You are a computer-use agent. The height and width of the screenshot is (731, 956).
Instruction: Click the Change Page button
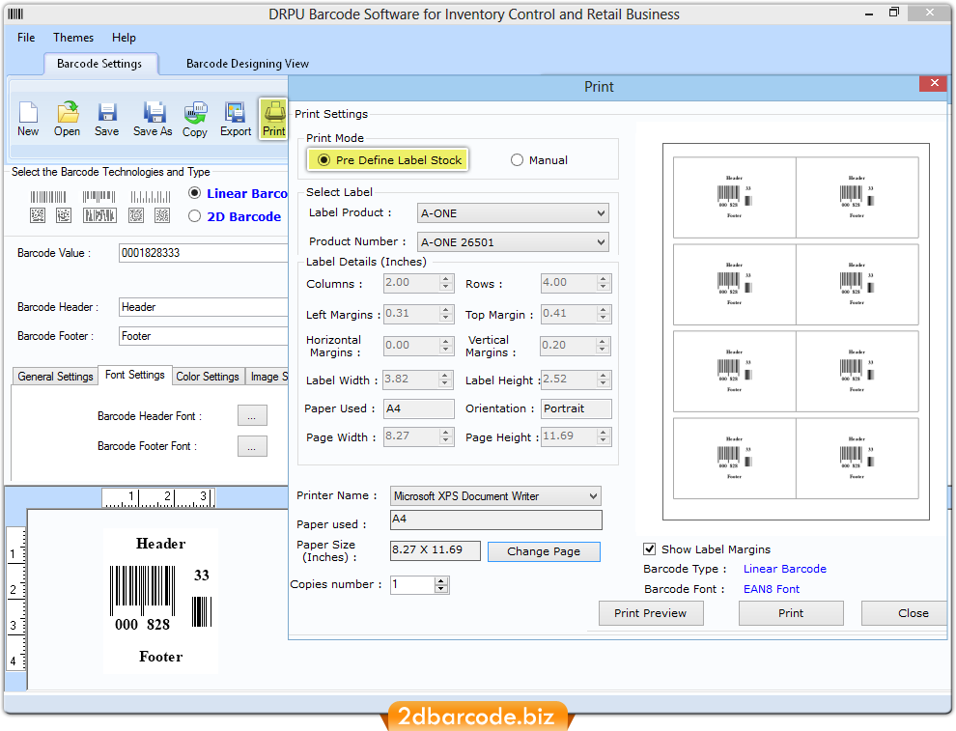point(544,551)
